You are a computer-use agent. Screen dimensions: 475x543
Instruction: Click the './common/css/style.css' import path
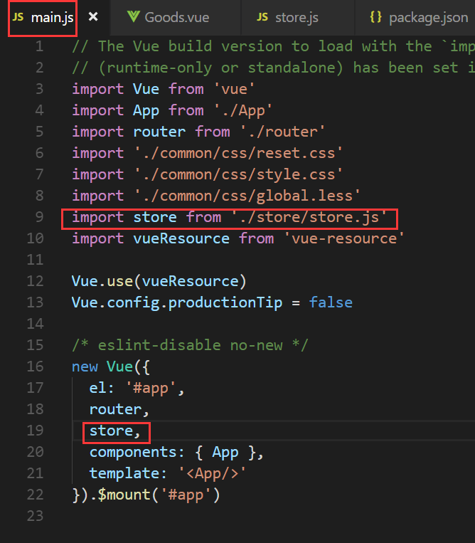238,174
